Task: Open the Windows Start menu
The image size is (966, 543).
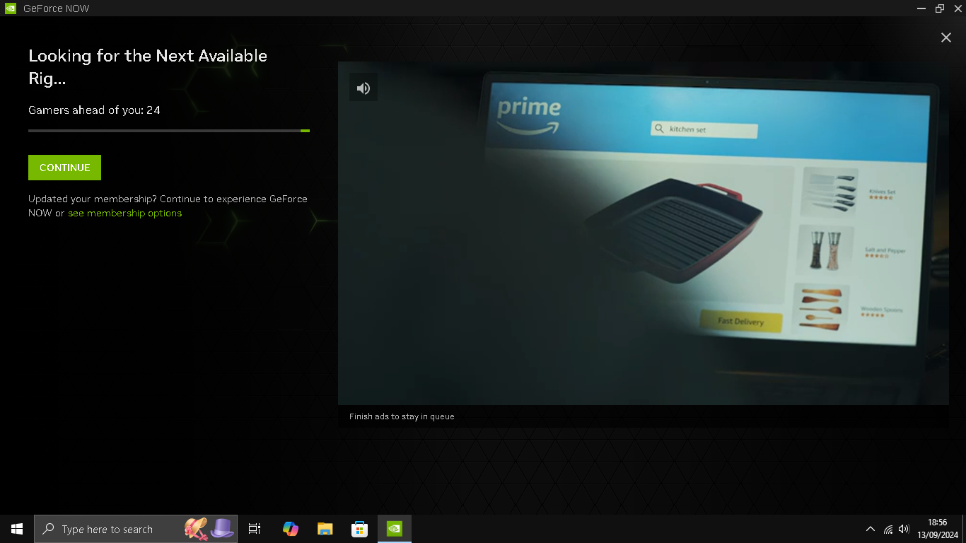Action: click(x=17, y=529)
